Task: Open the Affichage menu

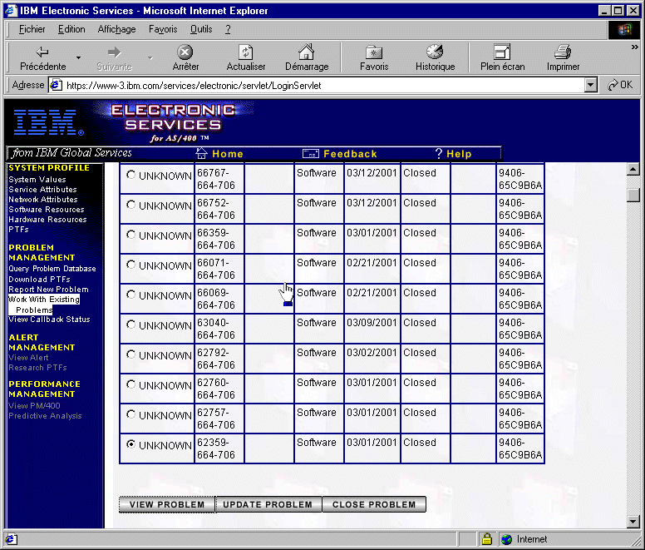Action: point(116,29)
